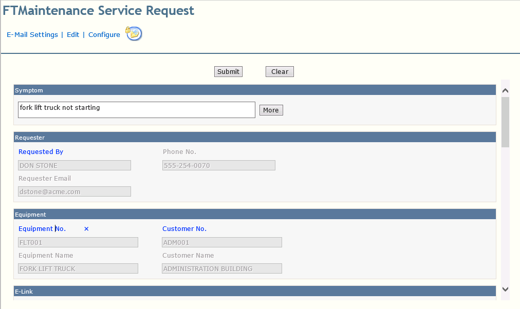
Task: Click the E-Link section header
Action: click(x=255, y=291)
